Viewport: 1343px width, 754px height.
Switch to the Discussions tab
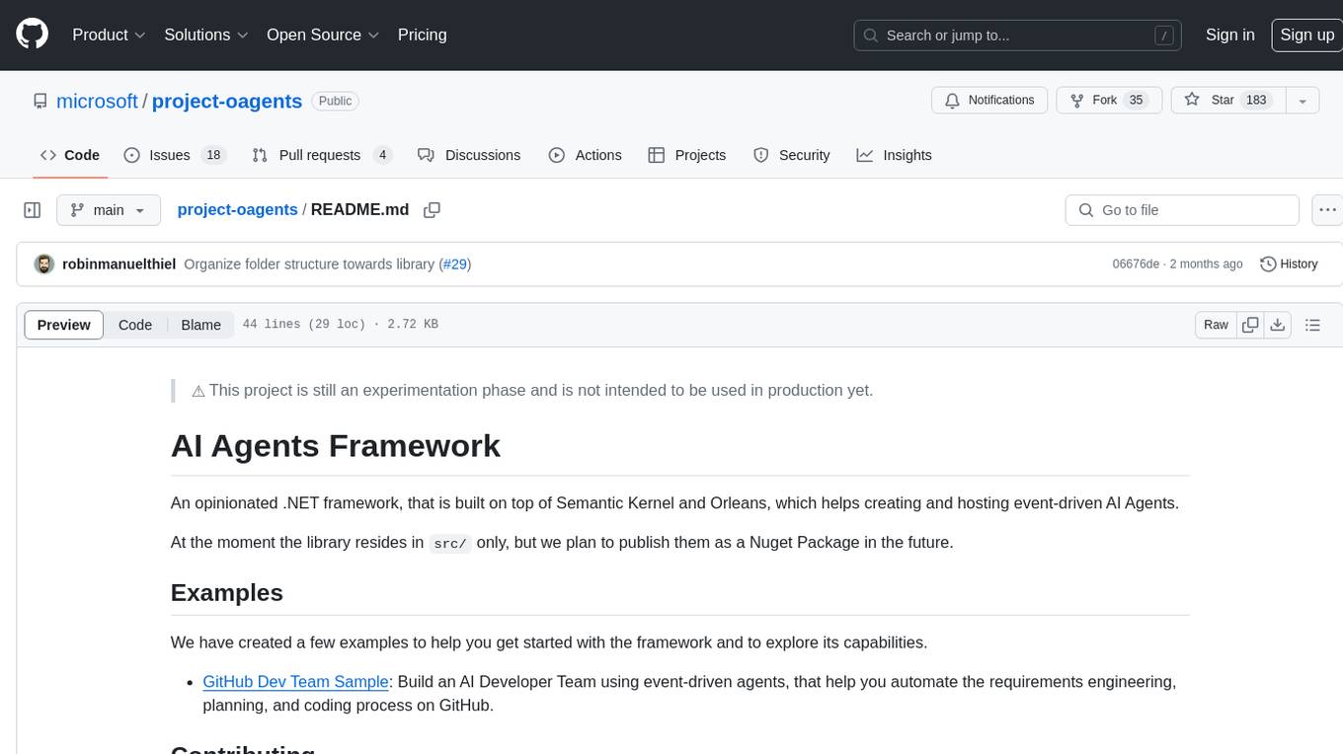tap(469, 155)
